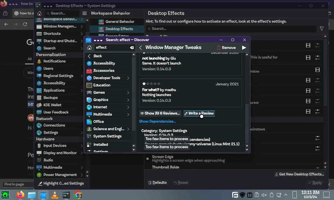334x200 pixels.
Task: Expand Graphics category arrow
Action: [x=128, y=100]
